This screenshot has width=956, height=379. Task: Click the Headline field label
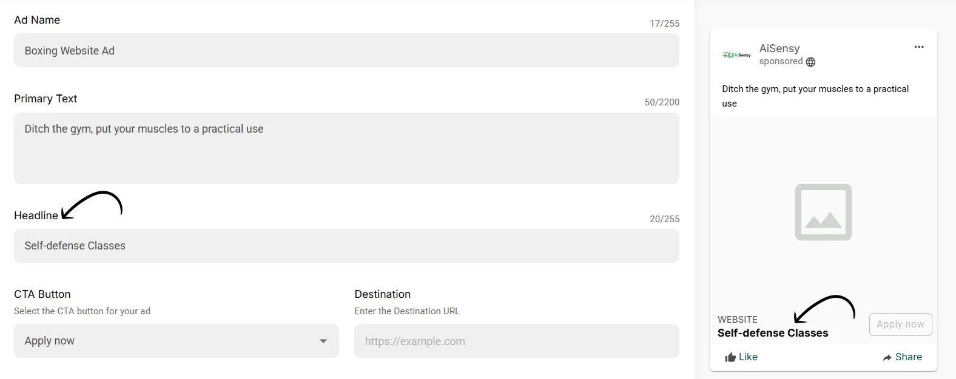coord(36,216)
